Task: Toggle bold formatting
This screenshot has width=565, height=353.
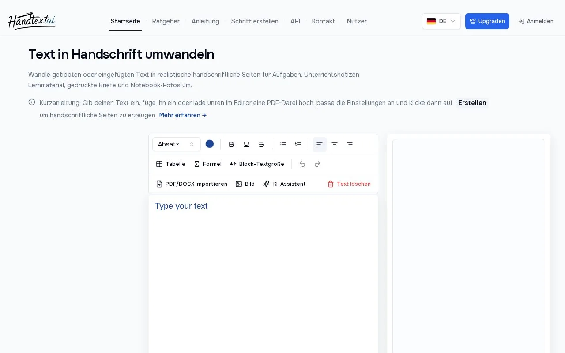Action: pos(231,144)
